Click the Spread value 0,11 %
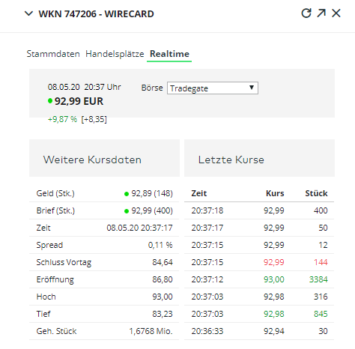This screenshot has width=355, height=349. tap(160, 245)
